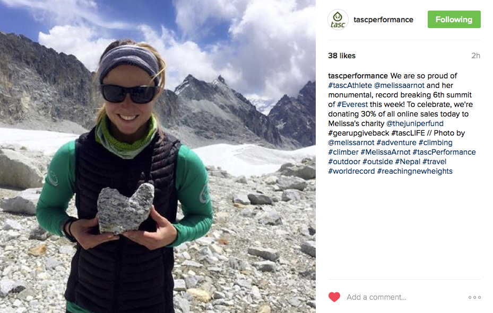Open the #gearupgiveback hashtag
The height and width of the screenshot is (313, 493).
pos(358,133)
